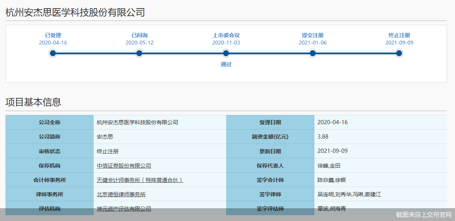The width and height of the screenshot is (455, 221).
Task: Click the timeline date 2020-05-12
Action: click(139, 43)
